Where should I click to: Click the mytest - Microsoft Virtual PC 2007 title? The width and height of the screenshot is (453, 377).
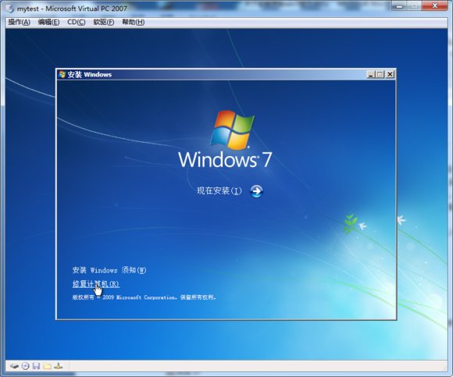[x=72, y=9]
